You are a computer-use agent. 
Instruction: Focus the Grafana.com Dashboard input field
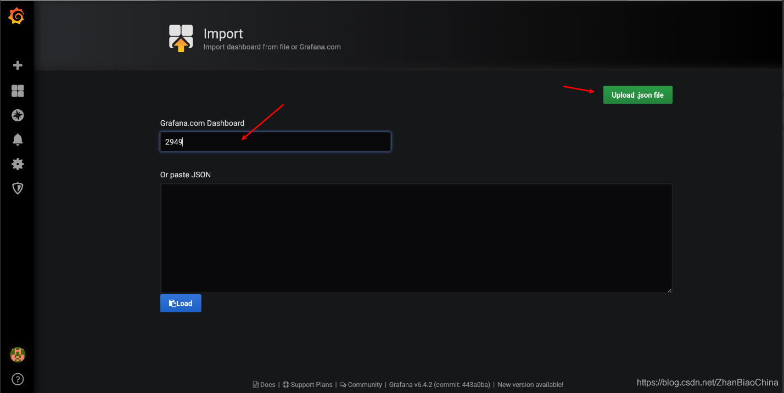pos(276,142)
